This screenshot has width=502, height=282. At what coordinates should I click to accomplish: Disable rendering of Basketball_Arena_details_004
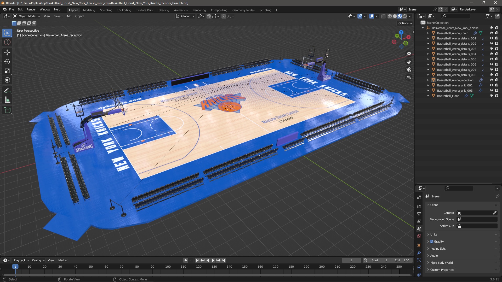[497, 54]
